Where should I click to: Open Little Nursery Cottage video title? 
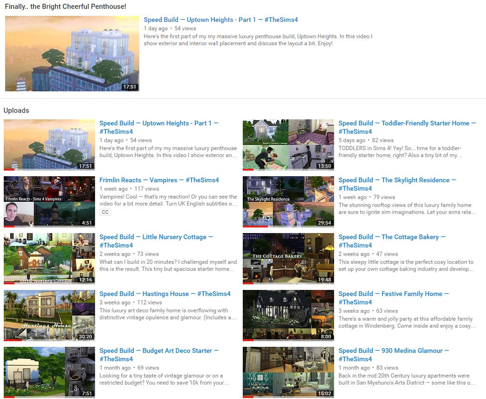(x=156, y=241)
